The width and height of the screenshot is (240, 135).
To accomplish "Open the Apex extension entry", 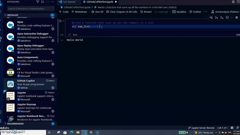I will point(30,25).
